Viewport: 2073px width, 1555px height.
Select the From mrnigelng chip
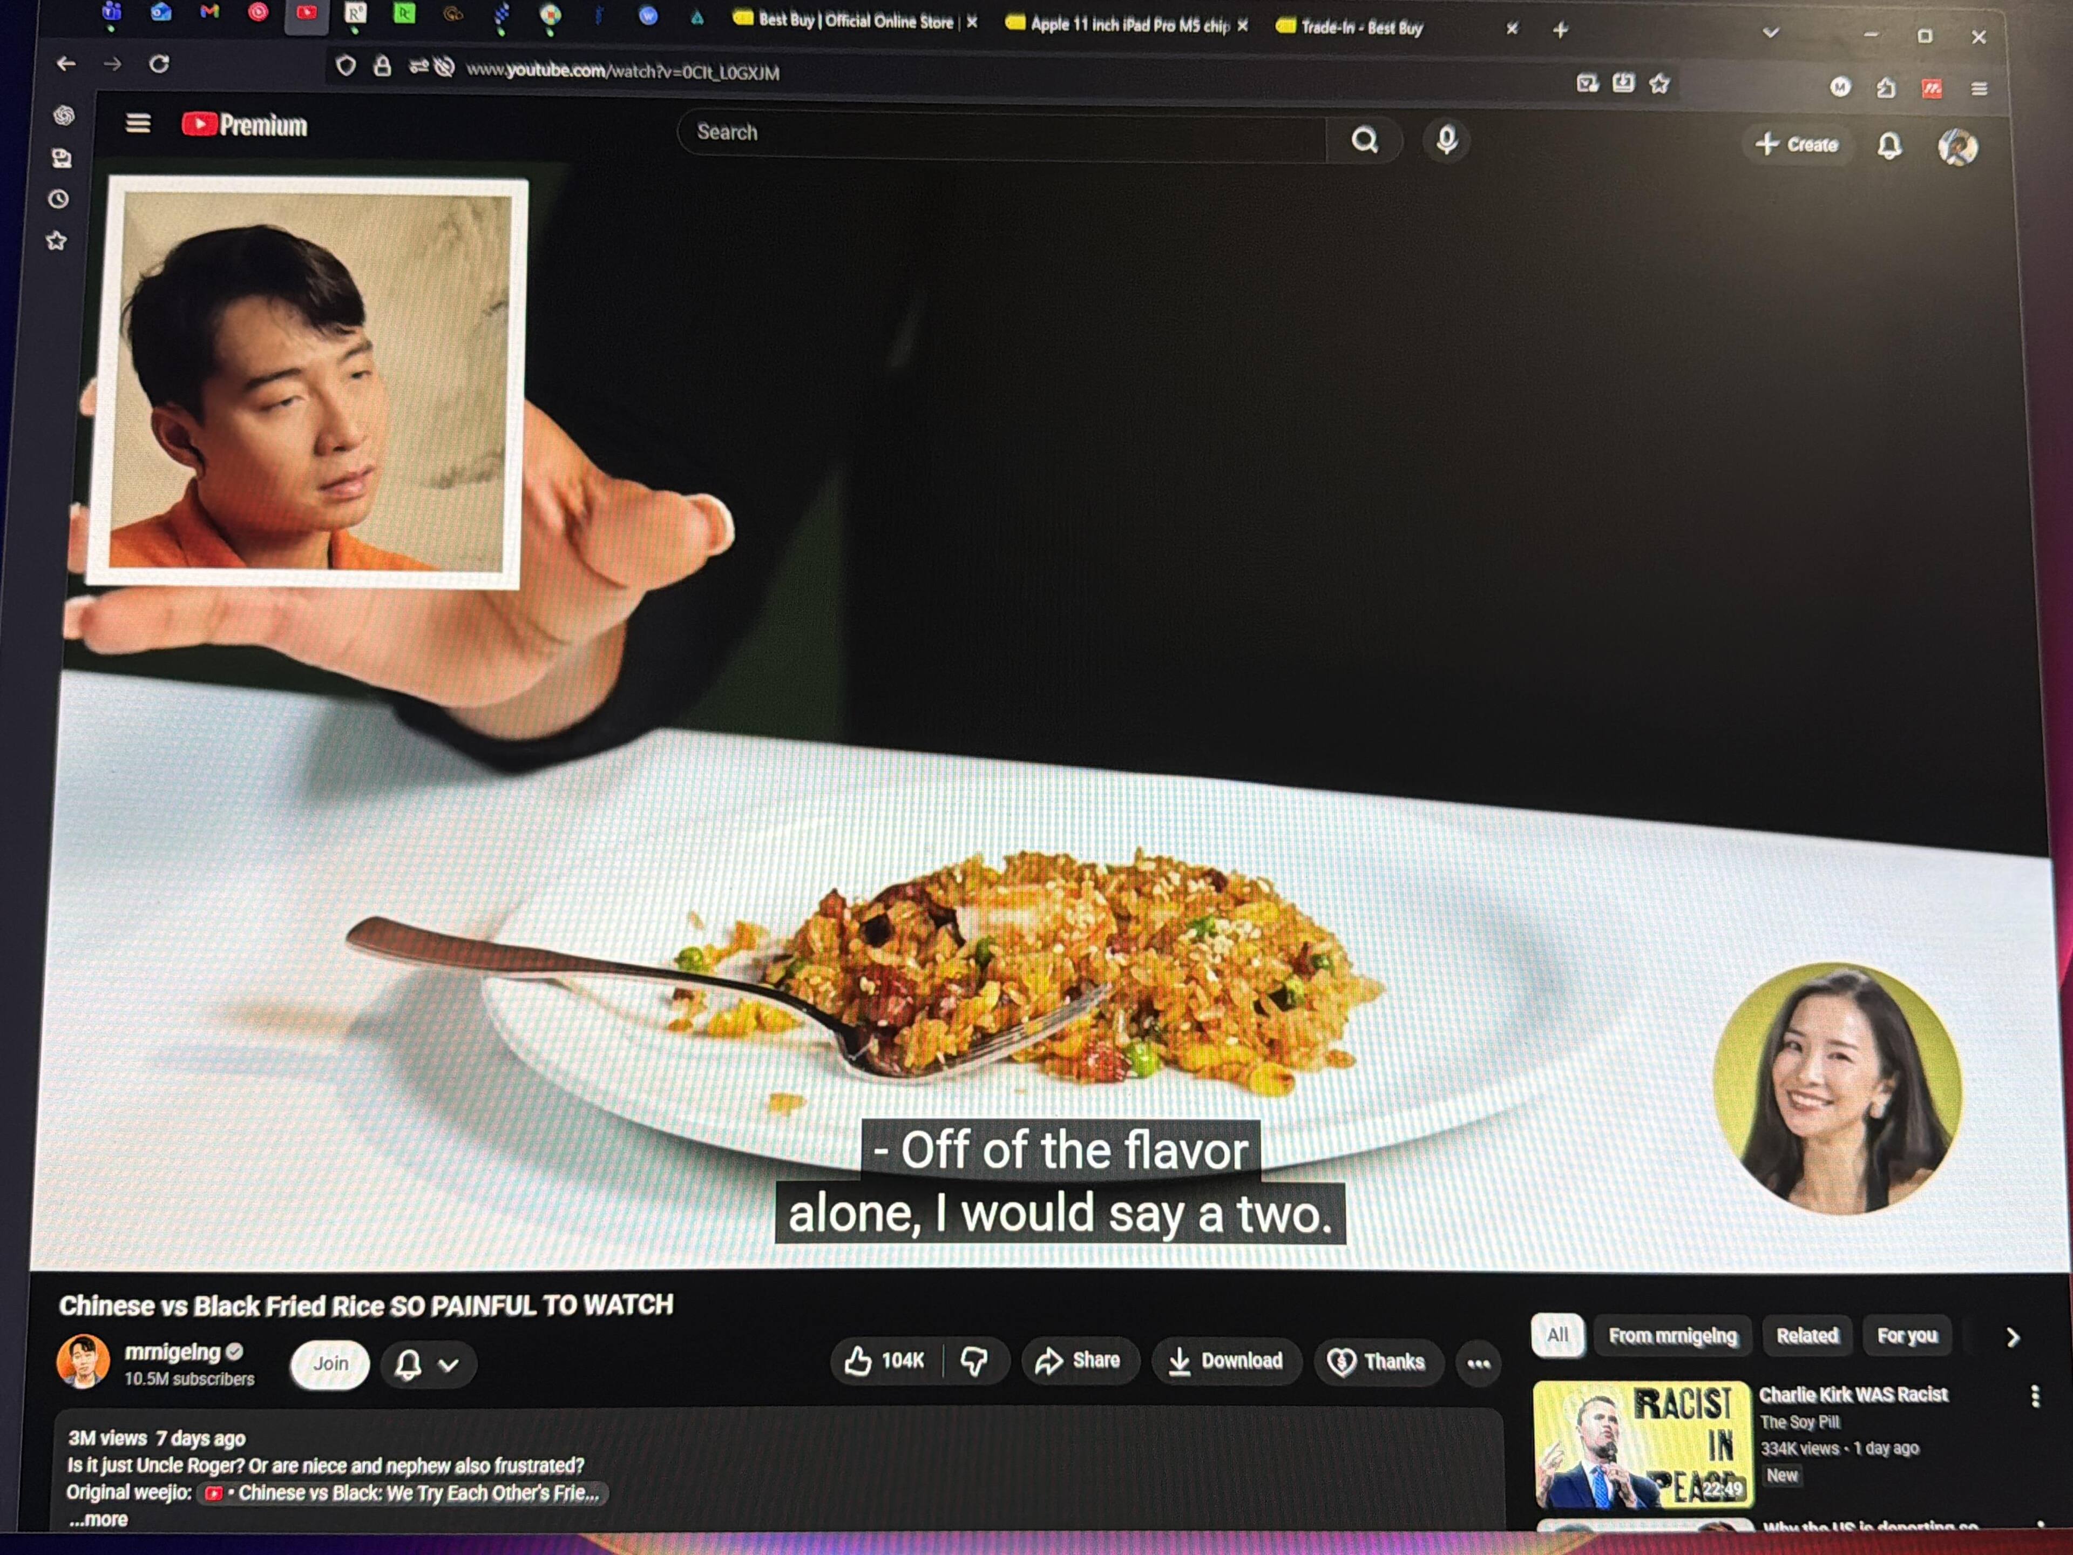click(1672, 1336)
